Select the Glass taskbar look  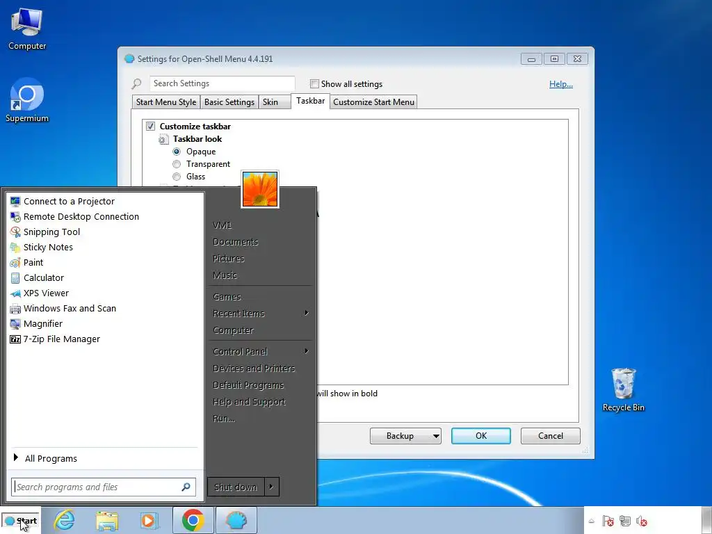tap(177, 176)
